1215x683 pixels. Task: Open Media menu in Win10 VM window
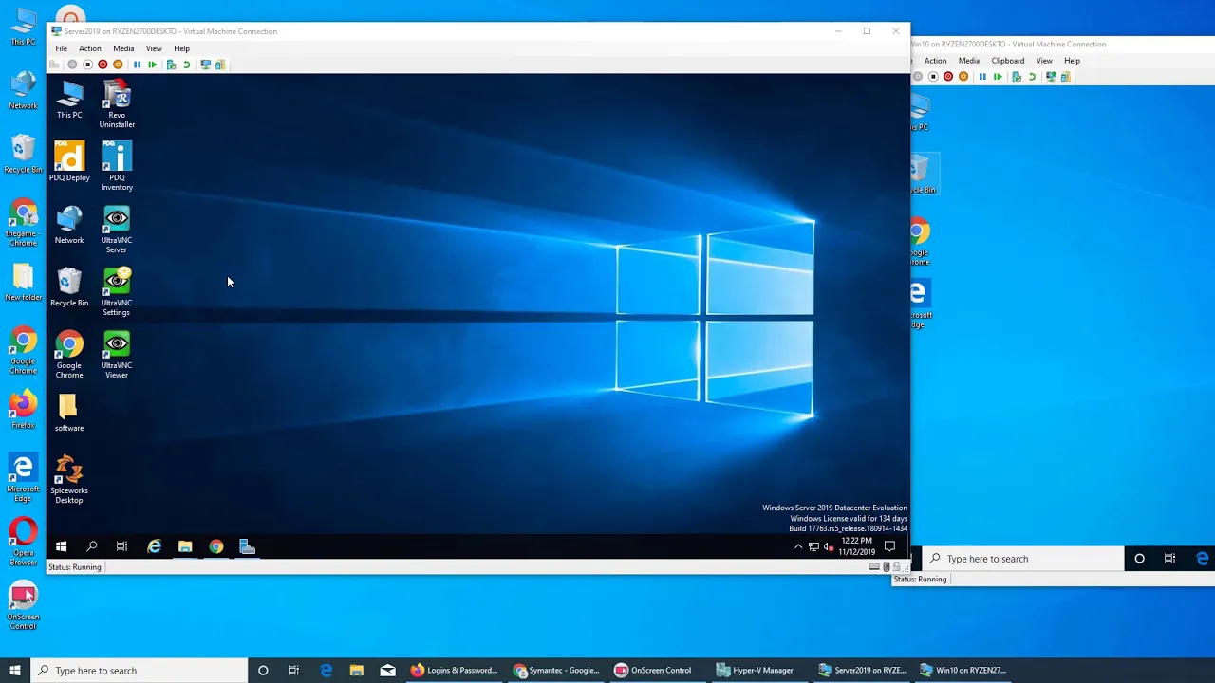coord(969,61)
